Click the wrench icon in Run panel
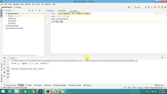 coord(4,64)
